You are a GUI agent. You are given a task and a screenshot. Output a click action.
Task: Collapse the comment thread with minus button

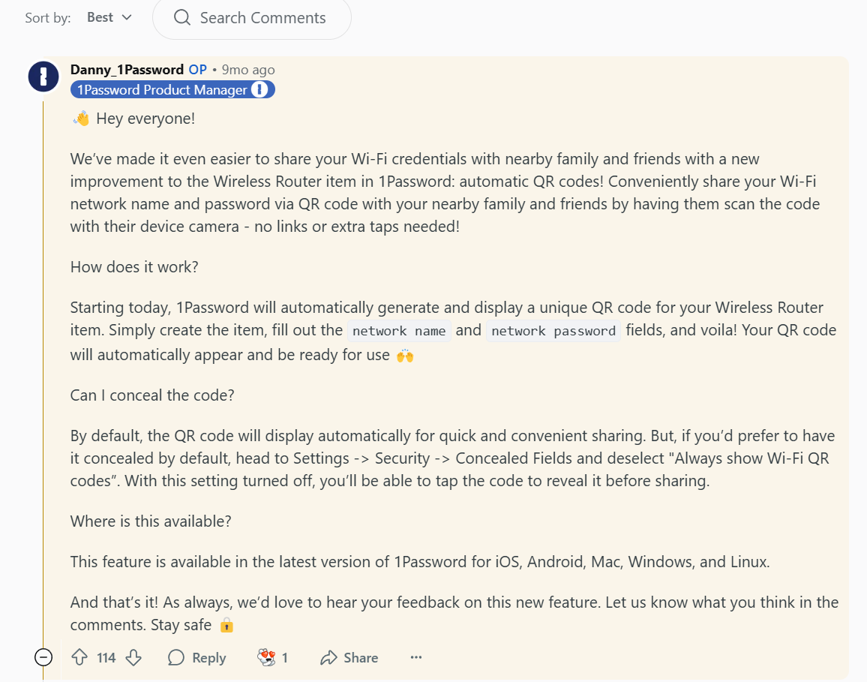point(43,658)
